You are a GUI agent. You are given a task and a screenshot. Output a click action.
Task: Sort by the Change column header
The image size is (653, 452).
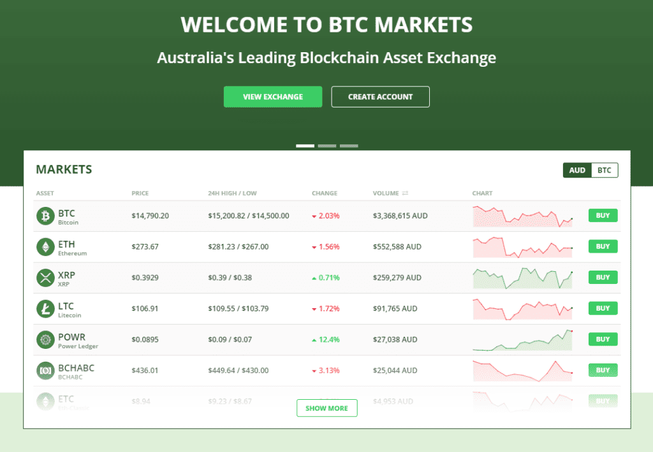[325, 194]
